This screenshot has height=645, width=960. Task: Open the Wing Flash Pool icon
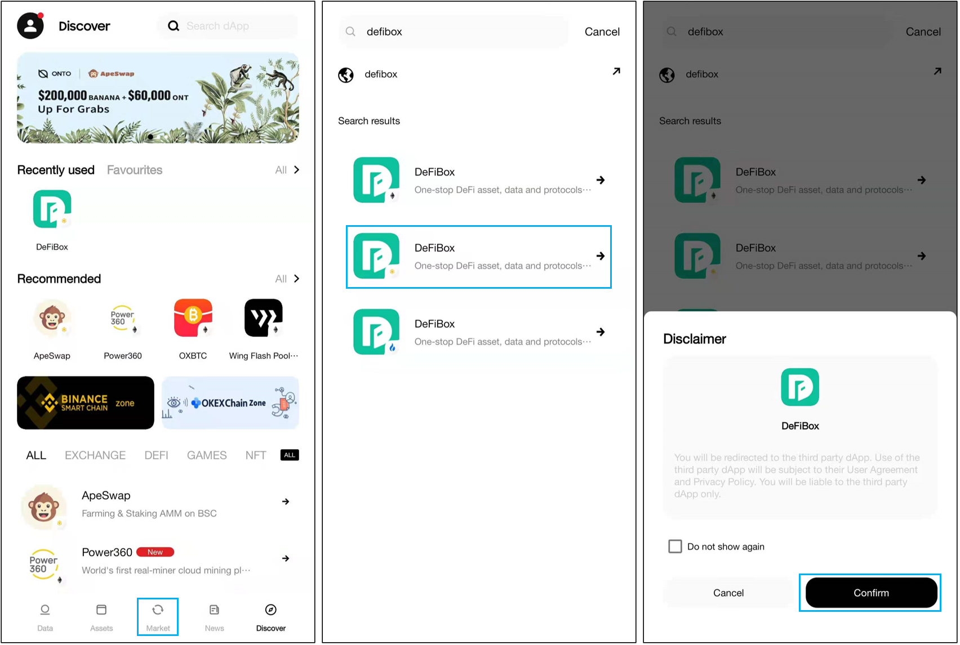coord(263,318)
